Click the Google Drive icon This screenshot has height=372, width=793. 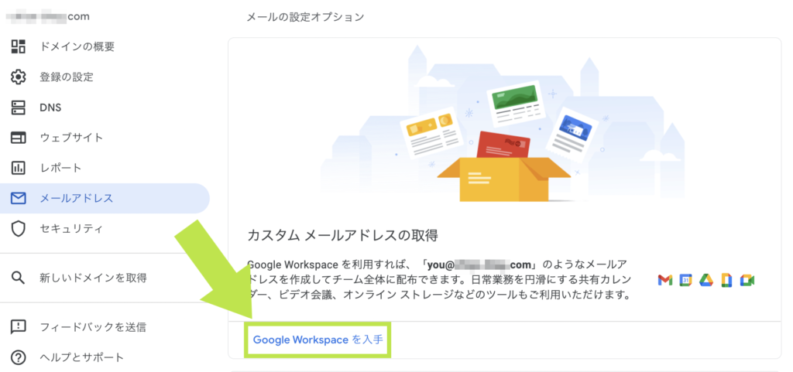point(706,280)
